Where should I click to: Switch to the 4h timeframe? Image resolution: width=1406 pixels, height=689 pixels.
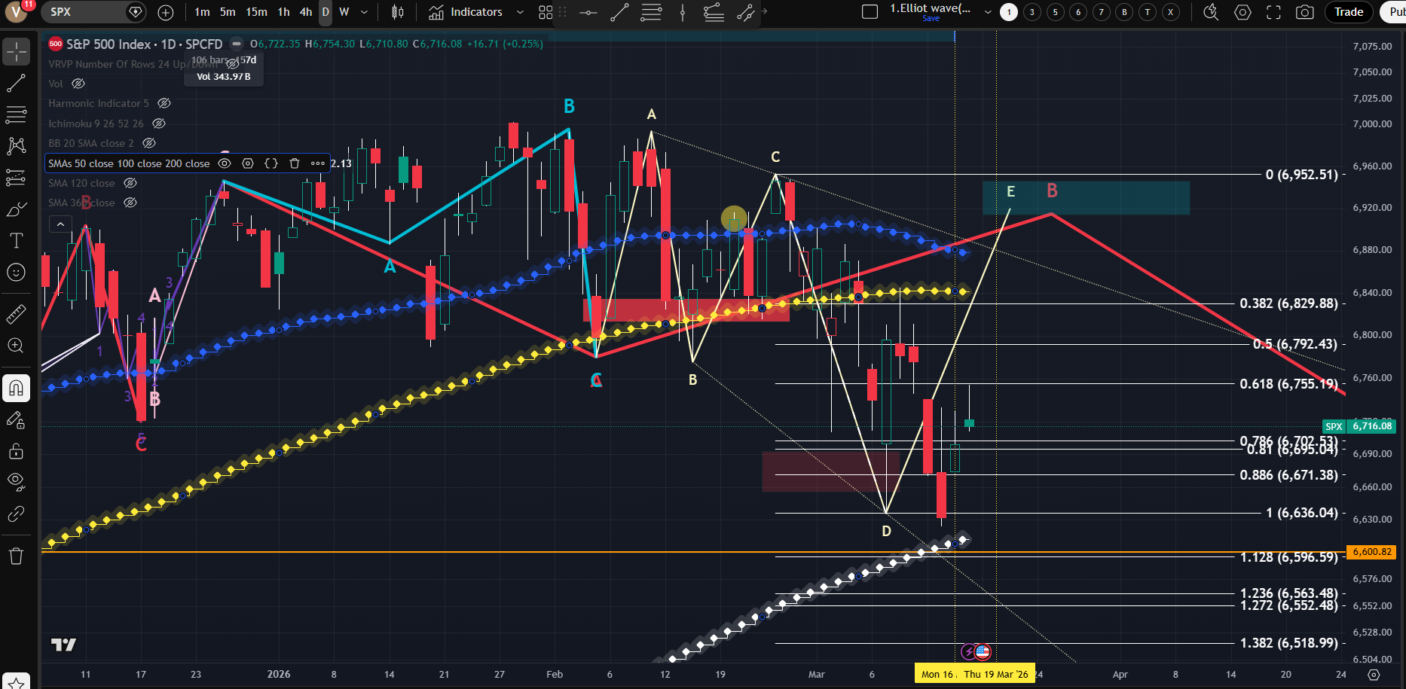click(305, 12)
